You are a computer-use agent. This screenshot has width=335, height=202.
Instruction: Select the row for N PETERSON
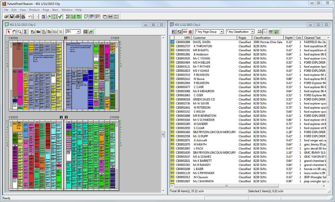(249, 108)
